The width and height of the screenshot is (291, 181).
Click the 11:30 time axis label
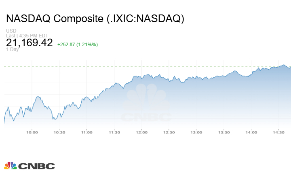[114, 132]
